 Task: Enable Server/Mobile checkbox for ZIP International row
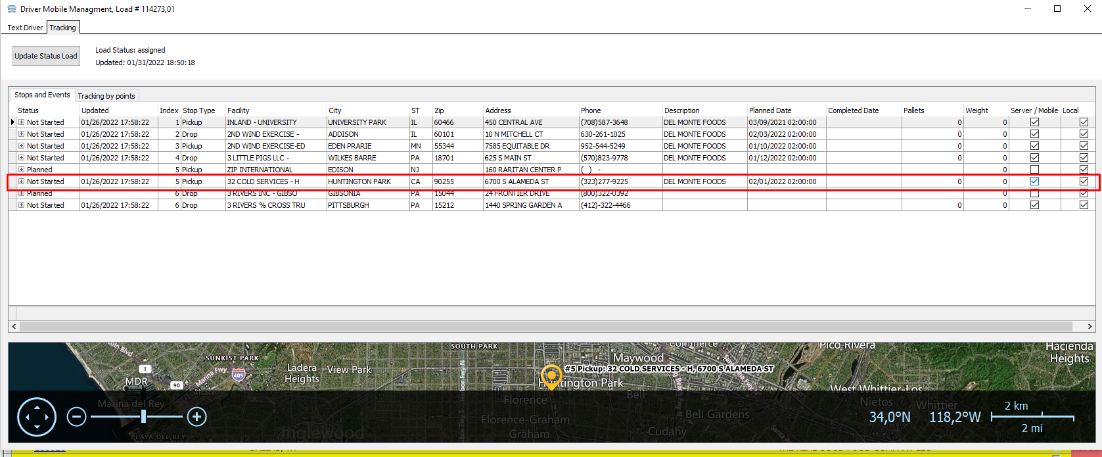coord(1034,170)
